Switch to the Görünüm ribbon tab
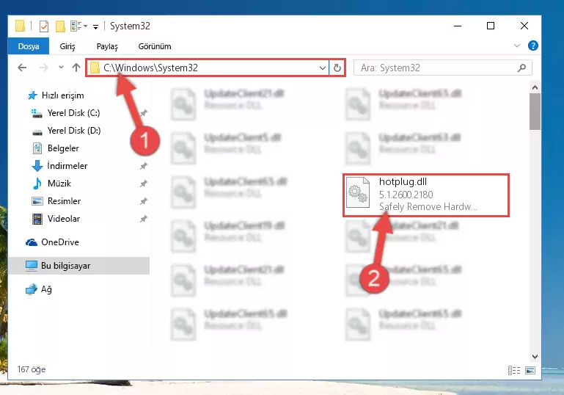Image resolution: width=564 pixels, height=395 pixels. (x=155, y=46)
